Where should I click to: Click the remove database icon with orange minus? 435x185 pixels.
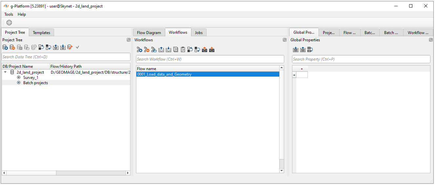click(12, 47)
